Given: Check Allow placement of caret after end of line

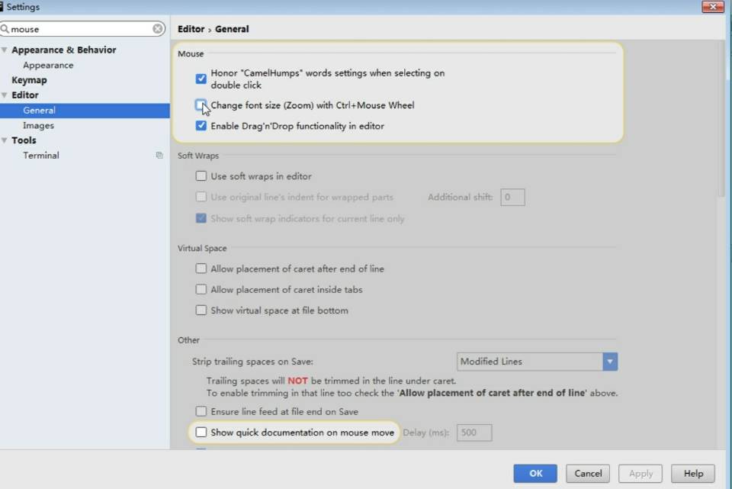Looking at the screenshot, I should coord(201,269).
